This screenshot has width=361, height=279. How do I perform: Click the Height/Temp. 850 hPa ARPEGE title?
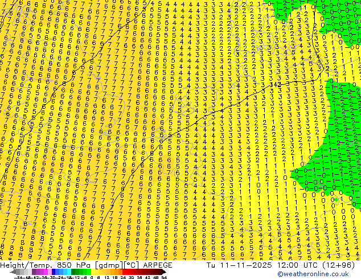86,265
